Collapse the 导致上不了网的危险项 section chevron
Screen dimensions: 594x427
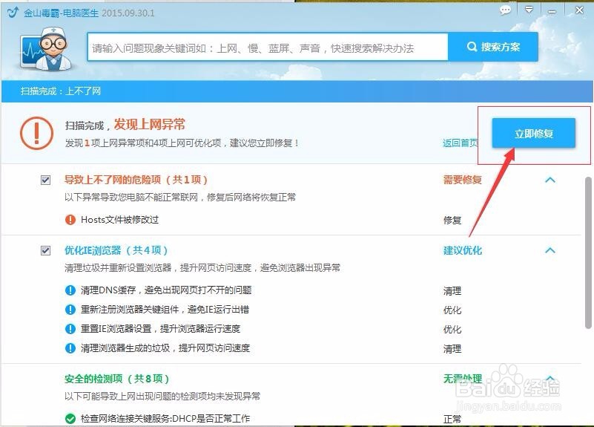[550, 180]
